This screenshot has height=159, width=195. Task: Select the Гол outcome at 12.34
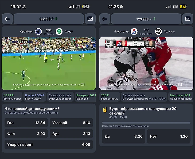point(26,123)
